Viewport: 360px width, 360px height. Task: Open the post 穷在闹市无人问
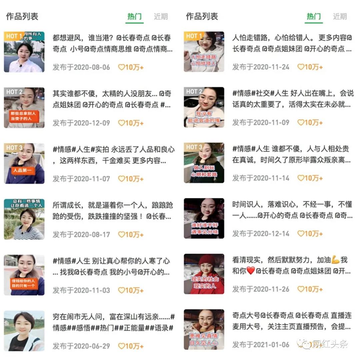114,322
